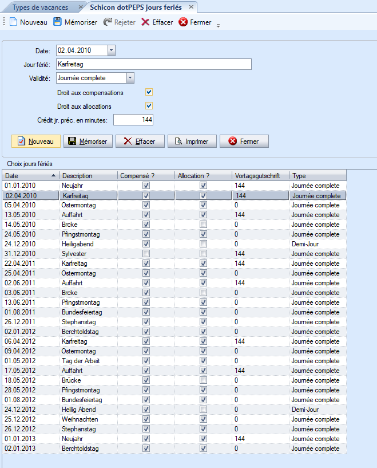The height and width of the screenshot is (468, 377).
Task: Close the Schicon dotPEPS jours feriés tab
Action: coord(192,7)
